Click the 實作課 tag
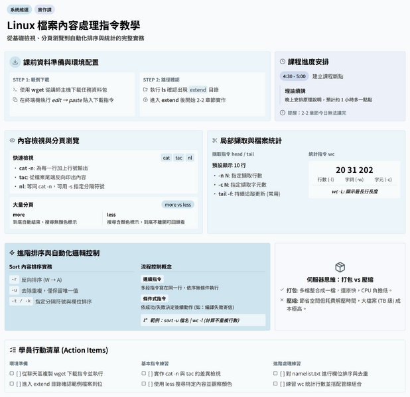Screen dimensions: 410x397 pos(44,10)
